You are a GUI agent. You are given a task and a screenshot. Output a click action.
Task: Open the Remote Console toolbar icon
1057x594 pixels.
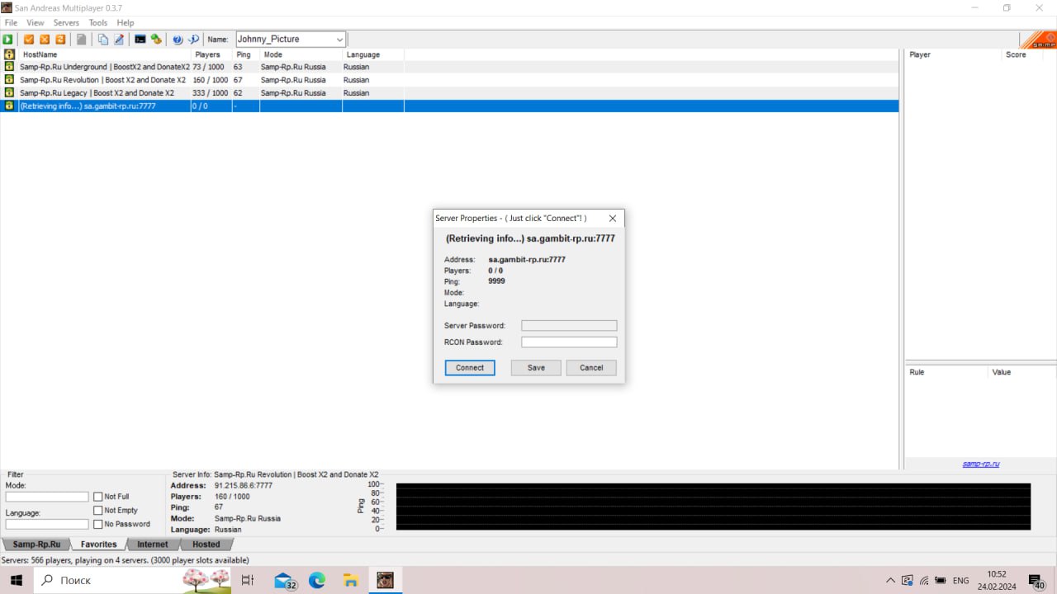(x=140, y=39)
